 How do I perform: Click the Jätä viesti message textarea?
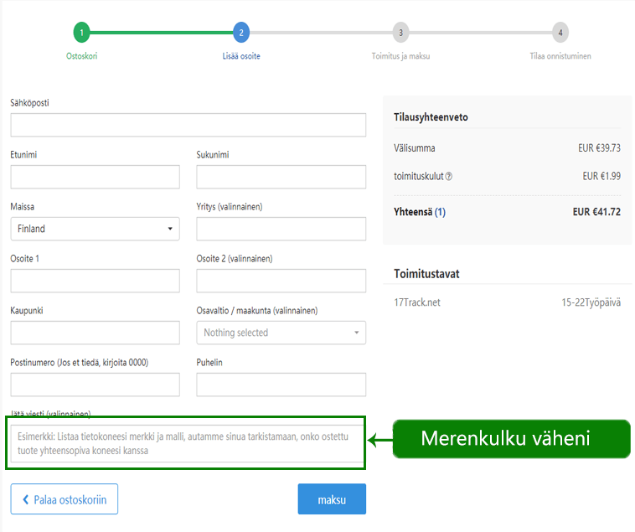188,443
